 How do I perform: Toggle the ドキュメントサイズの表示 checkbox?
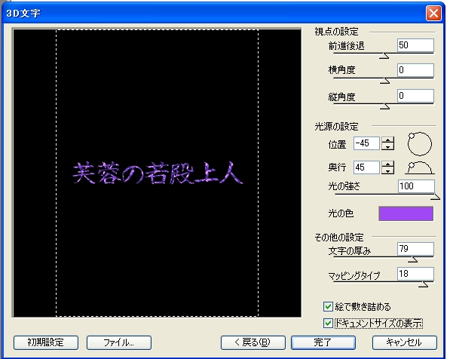pyautogui.click(x=328, y=324)
